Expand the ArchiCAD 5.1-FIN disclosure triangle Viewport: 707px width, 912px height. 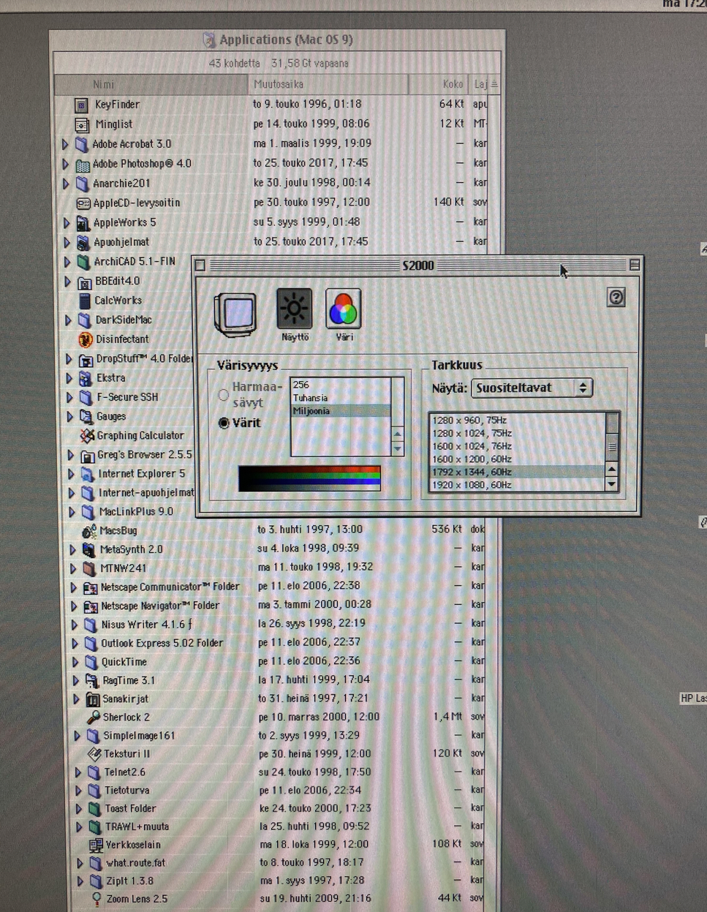coord(67,262)
